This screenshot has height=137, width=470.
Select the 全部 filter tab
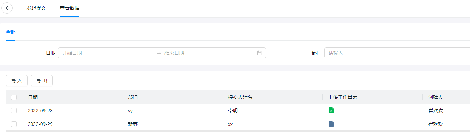pyautogui.click(x=10, y=32)
